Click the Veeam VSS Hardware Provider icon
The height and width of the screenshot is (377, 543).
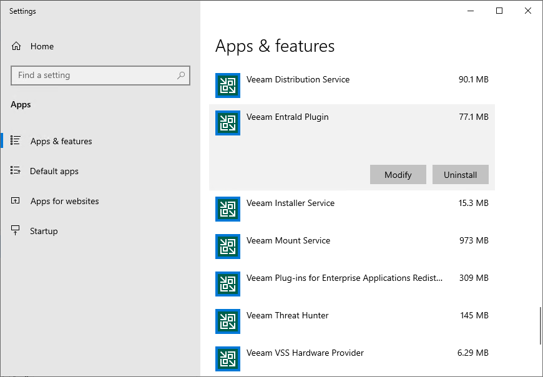click(x=228, y=359)
